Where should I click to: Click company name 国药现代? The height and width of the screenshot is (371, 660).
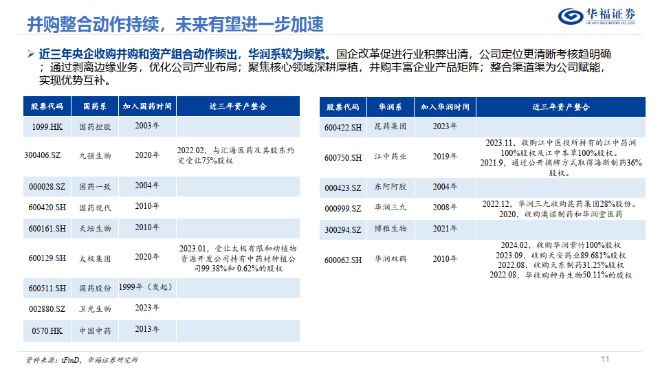(95, 207)
